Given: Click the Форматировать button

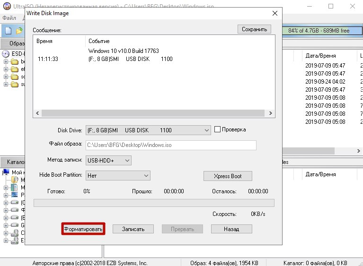Looking at the screenshot, I should tap(83, 229).
